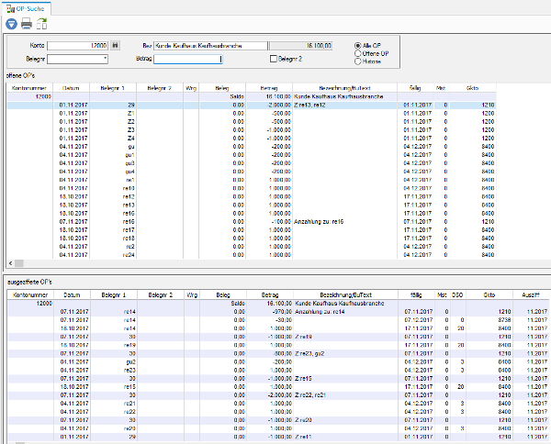Select open row with Belegnr re24
Screen dimensions: 551x444
(x=252, y=255)
